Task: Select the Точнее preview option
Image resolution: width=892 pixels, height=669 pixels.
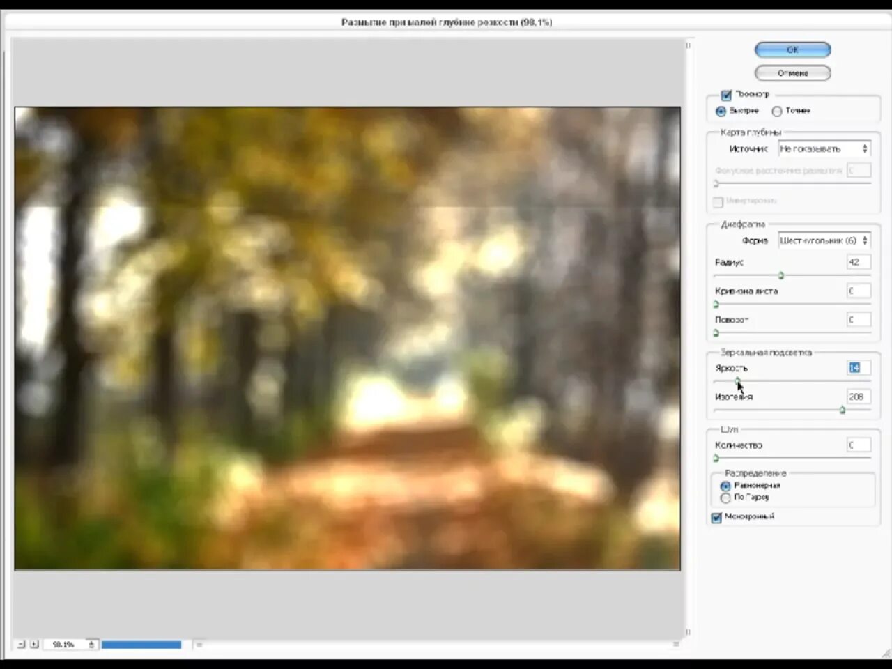Action: (x=776, y=111)
